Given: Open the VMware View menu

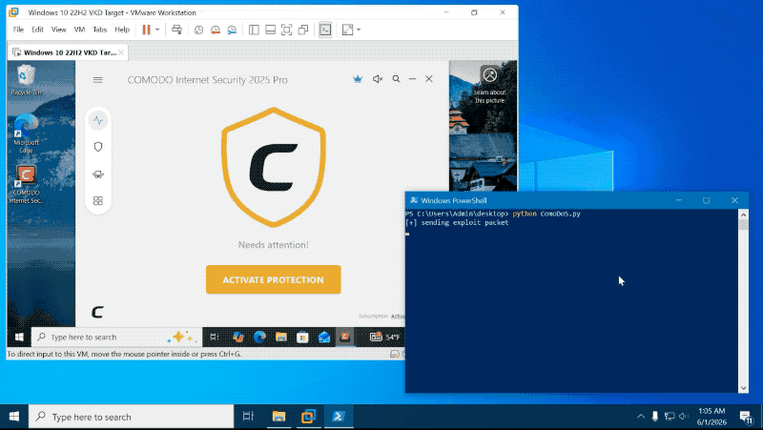Looking at the screenshot, I should tap(58, 30).
